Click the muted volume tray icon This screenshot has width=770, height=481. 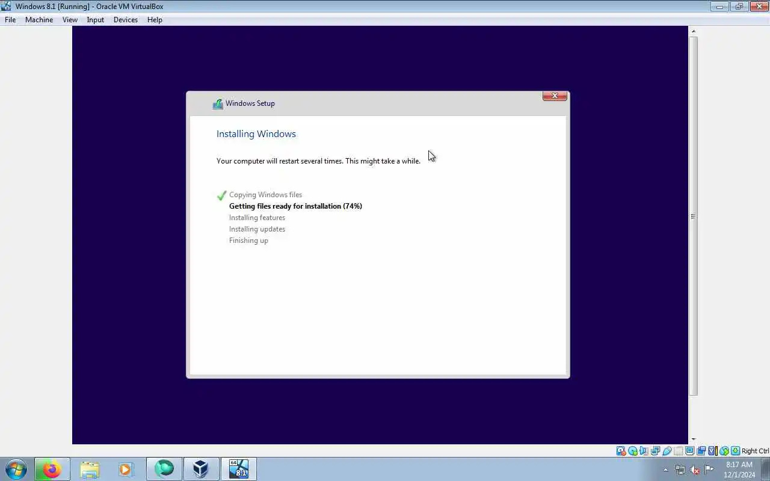click(x=695, y=470)
